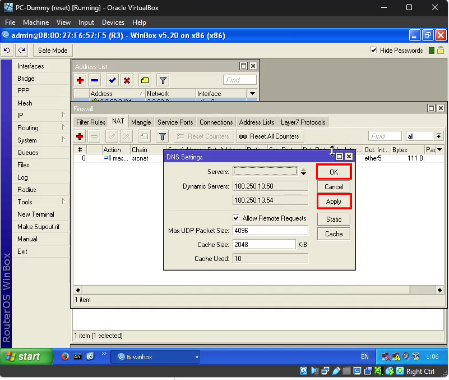Enable the address with the blue checkmark icon
Viewport: 449px width, 380px height.
pos(113,80)
